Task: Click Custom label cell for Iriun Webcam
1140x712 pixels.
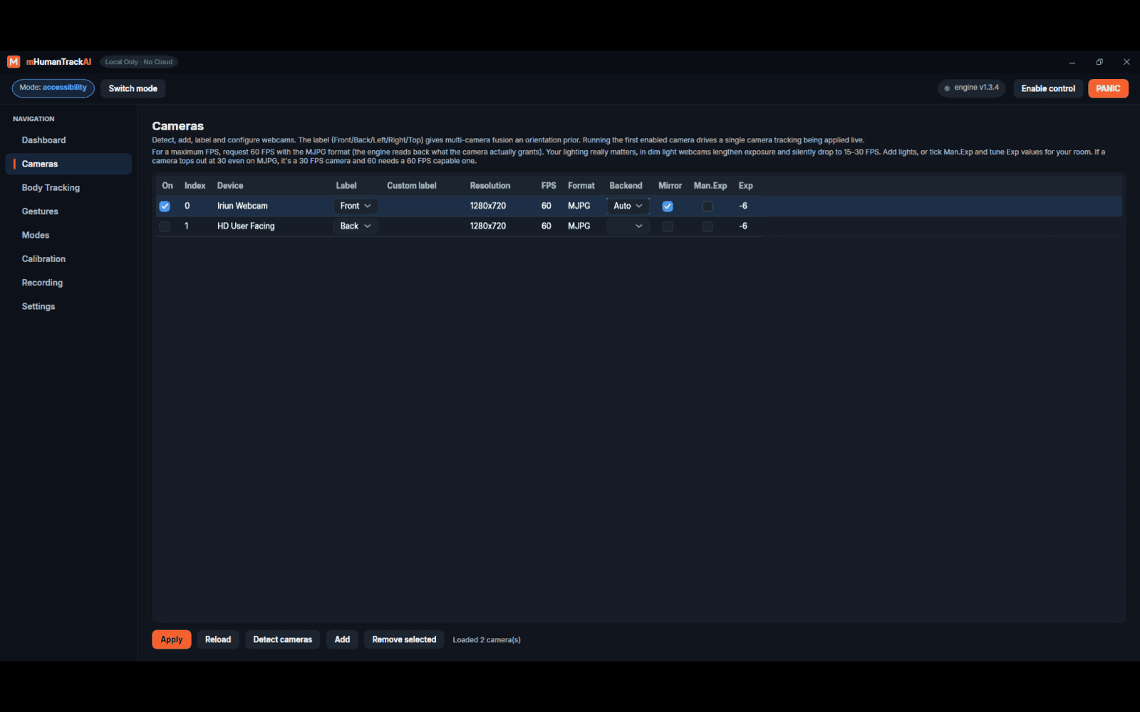Action: 423,206
